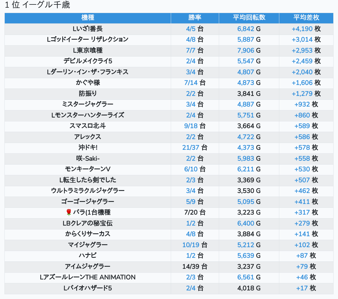This screenshot has height=299, width=338.
Task: Click スマスロ北斗 machine name
Action: (88, 126)
